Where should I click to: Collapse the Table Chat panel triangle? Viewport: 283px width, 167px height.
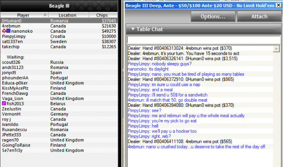click(133, 29)
